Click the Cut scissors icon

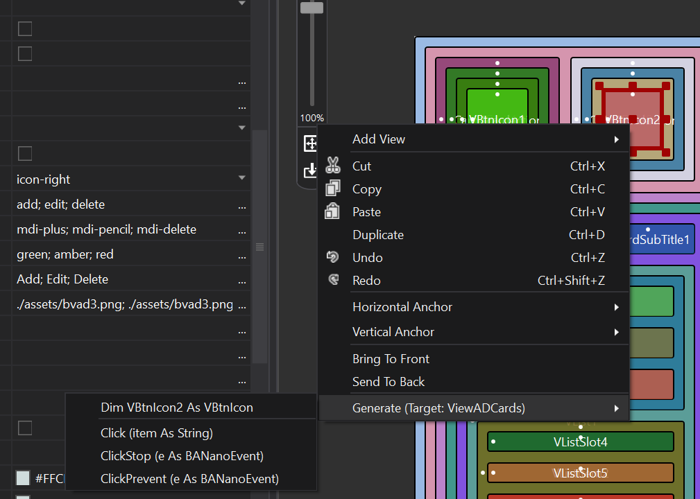pyautogui.click(x=333, y=166)
